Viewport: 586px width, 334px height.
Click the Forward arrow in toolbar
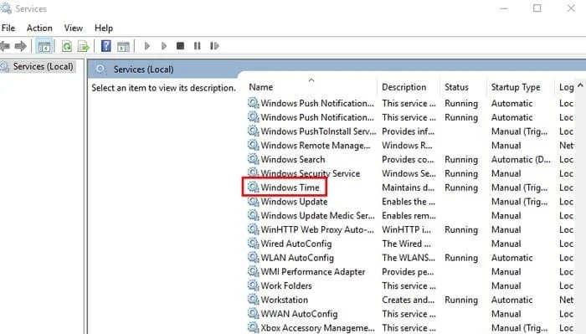(x=21, y=46)
